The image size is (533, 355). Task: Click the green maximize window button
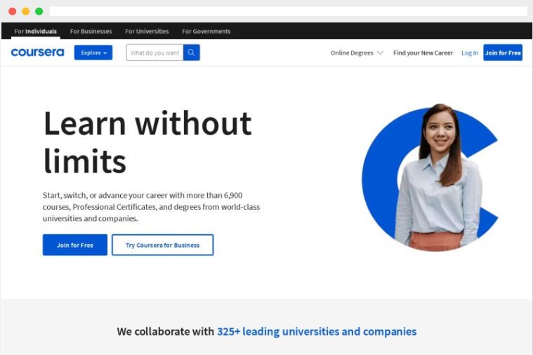pos(39,11)
